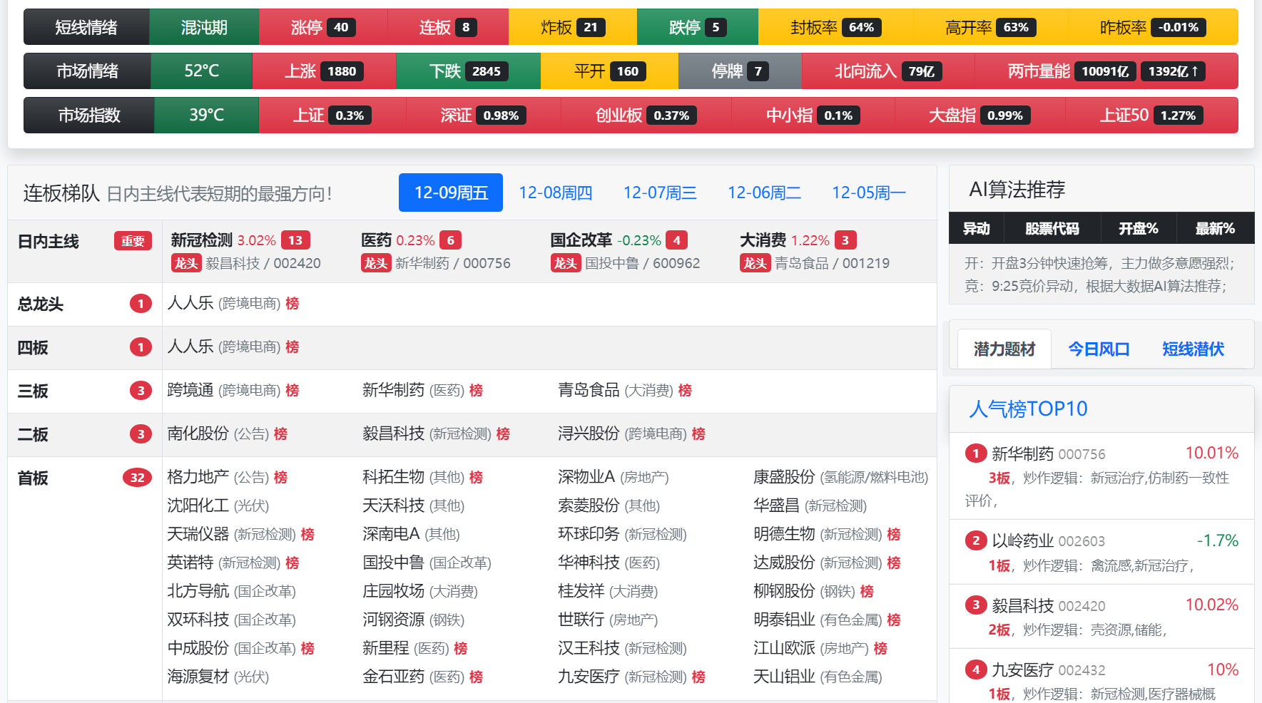Click the 四板 count circle
Screen dimensions: 1262x703
point(141,347)
